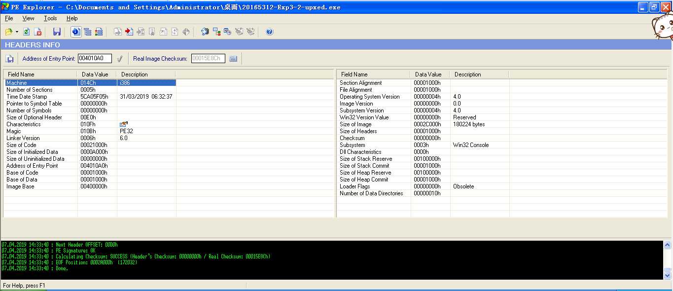Select the File Alignment row
Image resolution: width=673 pixels, height=291 pixels.
424,90
